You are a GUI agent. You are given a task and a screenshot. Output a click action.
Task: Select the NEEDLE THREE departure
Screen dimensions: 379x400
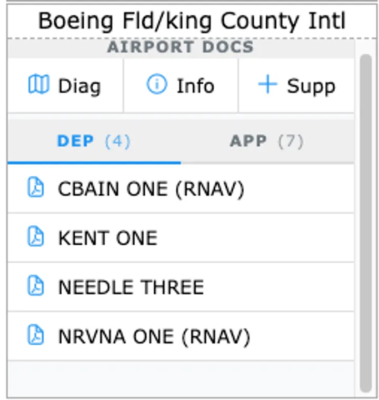point(131,287)
